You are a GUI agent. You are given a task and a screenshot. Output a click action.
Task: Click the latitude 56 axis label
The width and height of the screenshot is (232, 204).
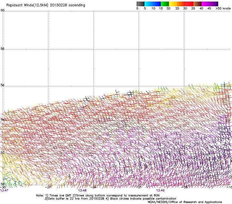click(3, 85)
